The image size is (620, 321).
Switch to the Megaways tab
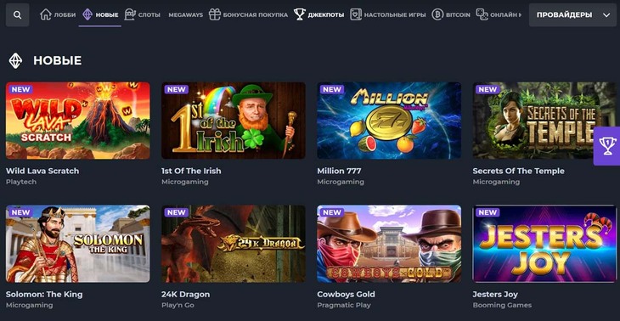186,15
